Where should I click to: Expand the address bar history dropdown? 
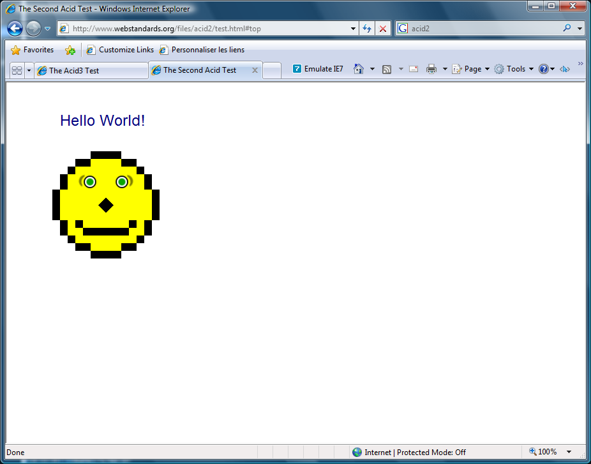click(354, 29)
